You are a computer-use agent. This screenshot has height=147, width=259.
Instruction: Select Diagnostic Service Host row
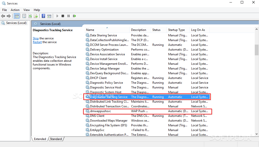click(x=147, y=87)
